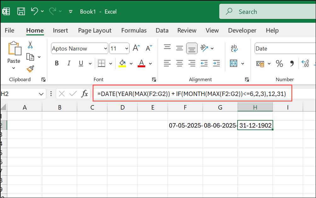Apply bold formatting to selected cell
The width and height of the screenshot is (316, 198).
56,63
